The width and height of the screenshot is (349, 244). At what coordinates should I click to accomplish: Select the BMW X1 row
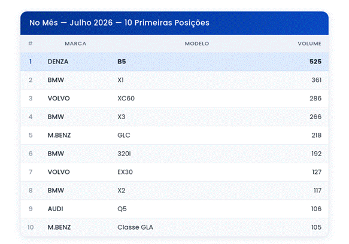[175, 80]
